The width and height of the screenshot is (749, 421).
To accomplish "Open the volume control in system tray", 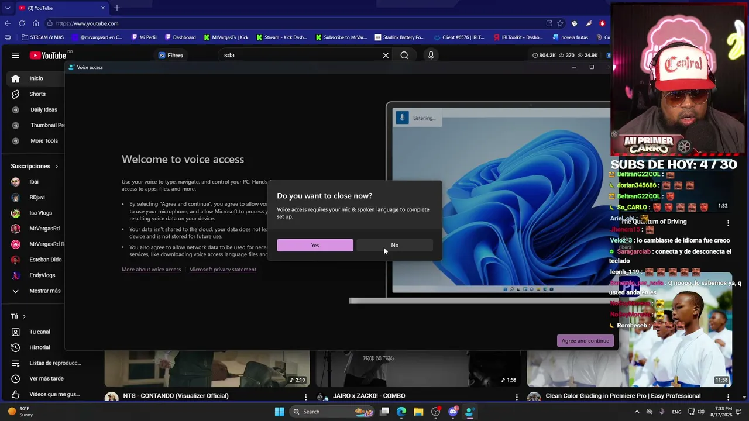I will (x=701, y=412).
